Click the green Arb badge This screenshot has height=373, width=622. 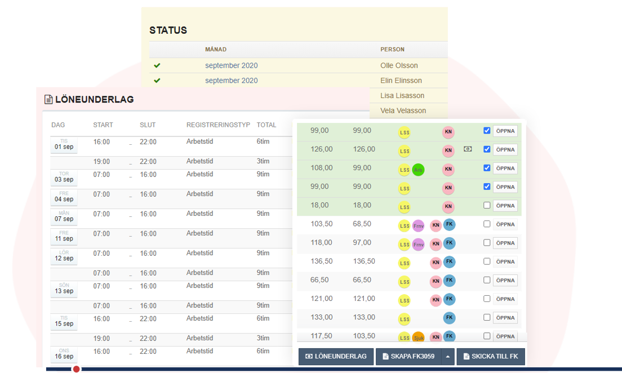(x=418, y=170)
